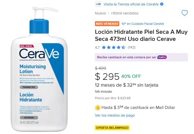194x134 pixels.
Task: Click the Meli Dólar coin icon
Action: (98, 108)
